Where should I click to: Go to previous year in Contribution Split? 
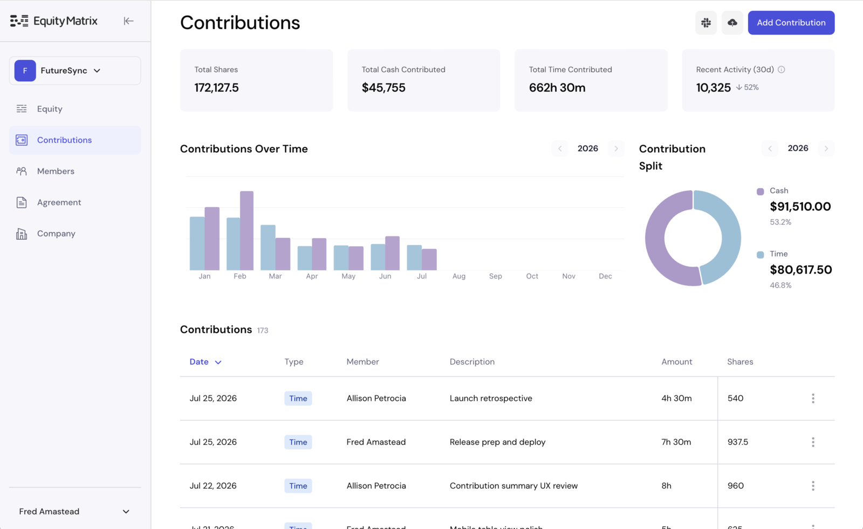click(x=770, y=149)
